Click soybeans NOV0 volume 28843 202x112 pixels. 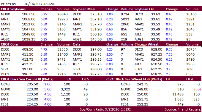62,14
